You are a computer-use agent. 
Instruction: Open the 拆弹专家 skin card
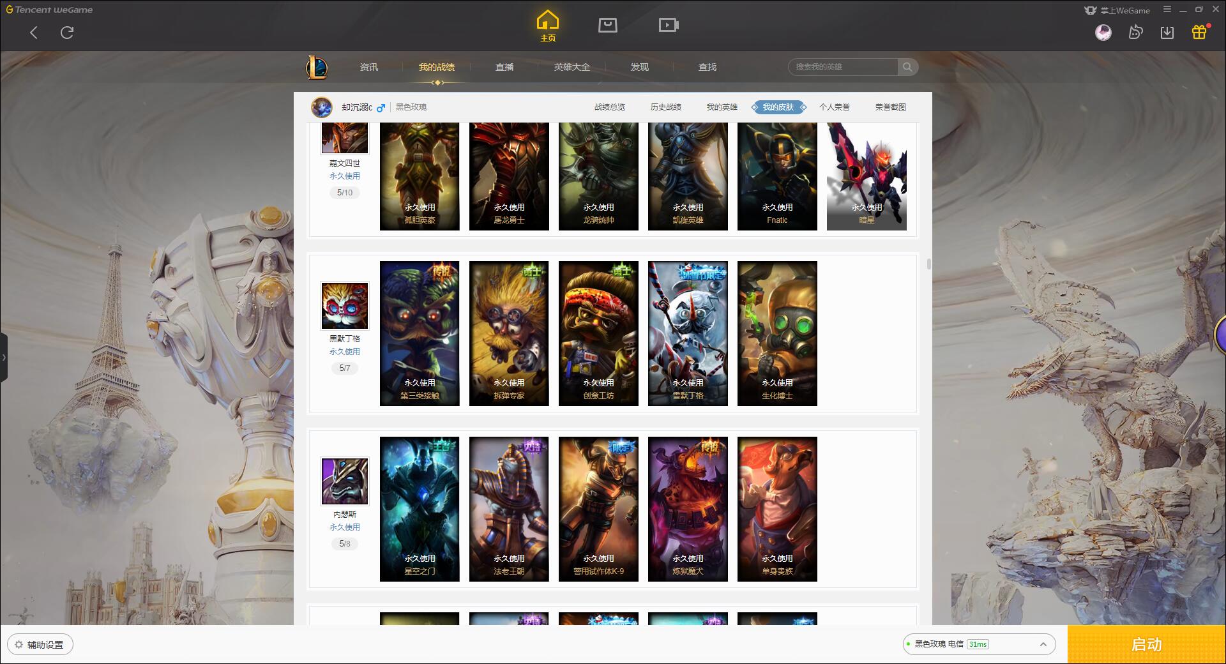(509, 333)
